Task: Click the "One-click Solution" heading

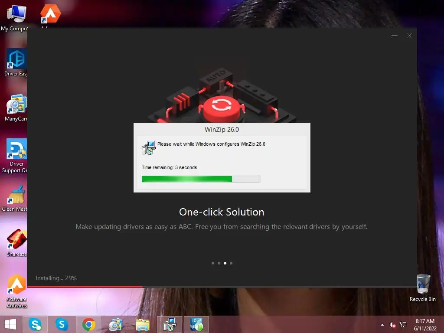Action: 222,212
